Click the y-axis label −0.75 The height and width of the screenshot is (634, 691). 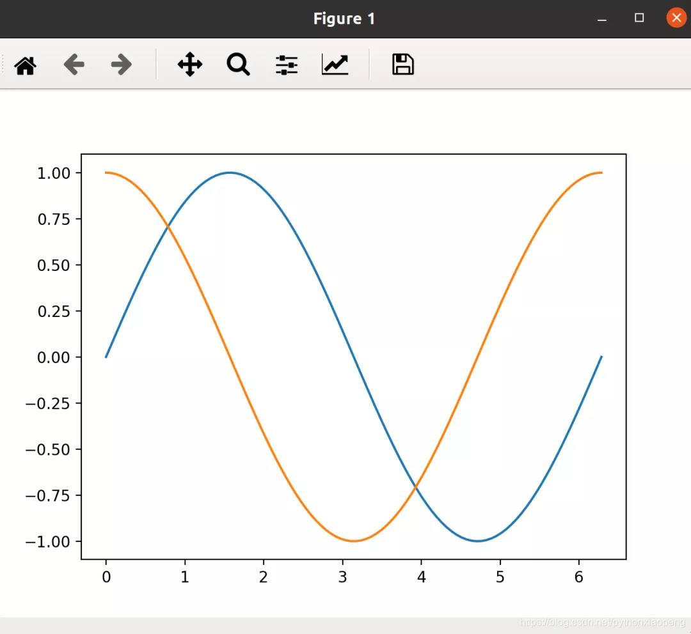(48, 496)
